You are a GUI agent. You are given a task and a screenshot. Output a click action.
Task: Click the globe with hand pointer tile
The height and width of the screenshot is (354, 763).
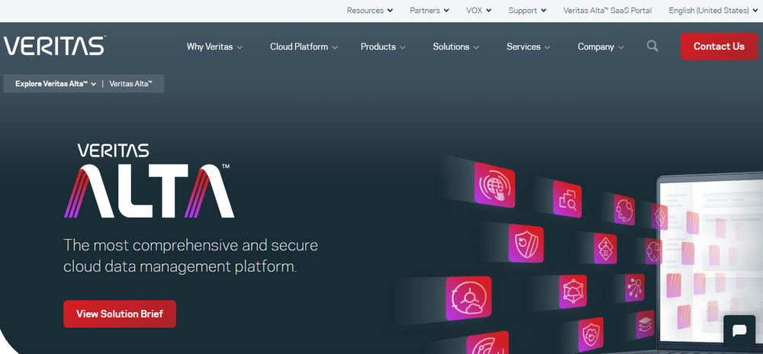pyautogui.click(x=494, y=185)
